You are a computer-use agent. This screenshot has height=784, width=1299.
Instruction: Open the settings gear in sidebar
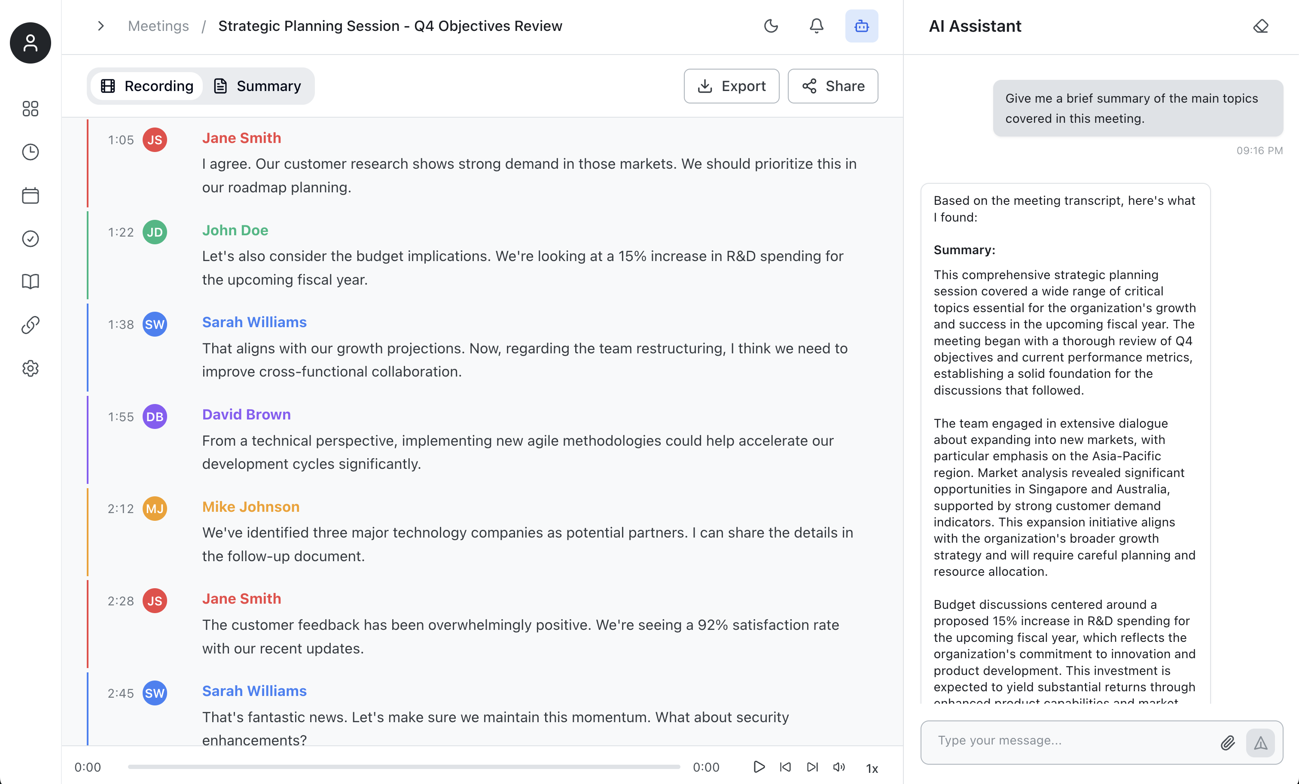click(30, 368)
